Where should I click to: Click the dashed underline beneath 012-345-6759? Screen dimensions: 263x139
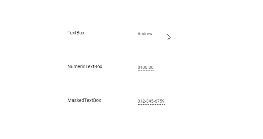click(151, 104)
